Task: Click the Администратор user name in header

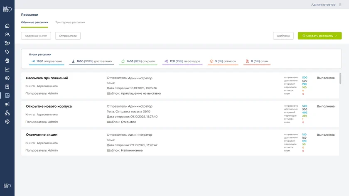Action: point(323,5)
